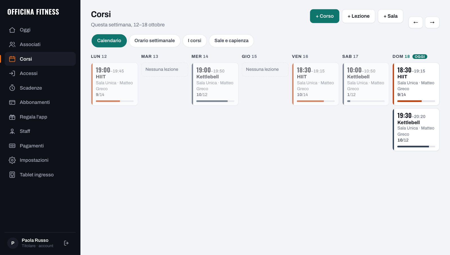Viewport: 450px width, 255px height.
Task: Click the Abbonamenti card icon
Action: (12, 102)
